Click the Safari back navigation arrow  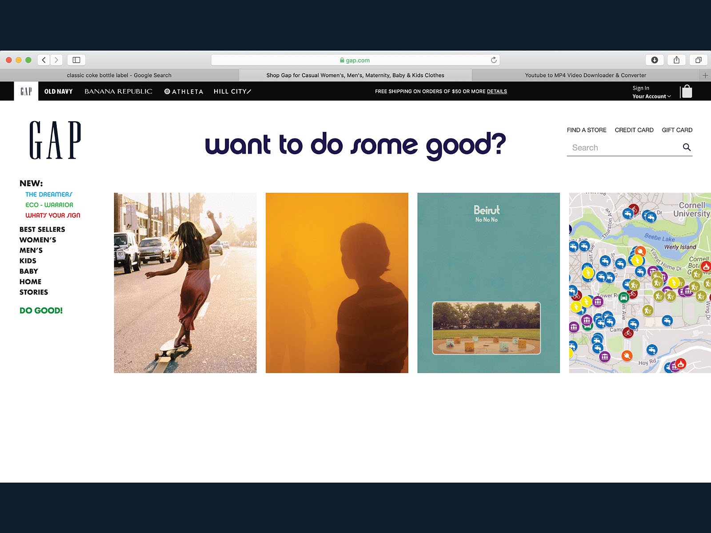tap(44, 60)
